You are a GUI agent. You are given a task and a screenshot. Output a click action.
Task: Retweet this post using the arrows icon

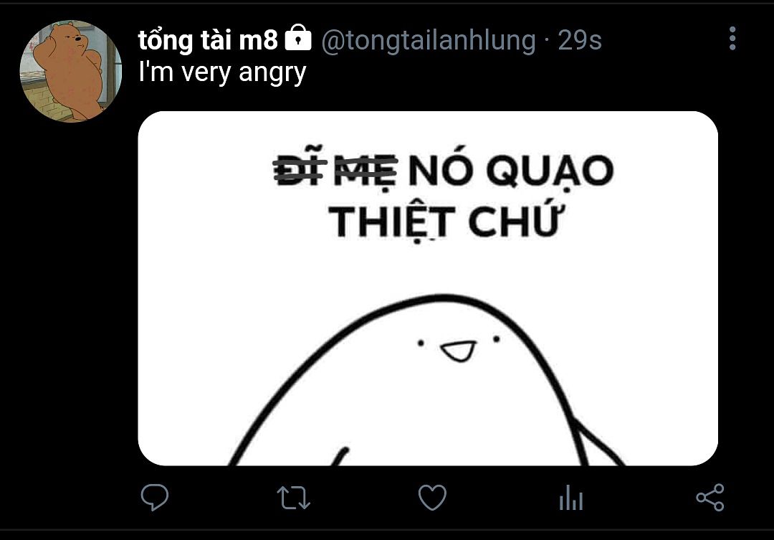point(294,498)
